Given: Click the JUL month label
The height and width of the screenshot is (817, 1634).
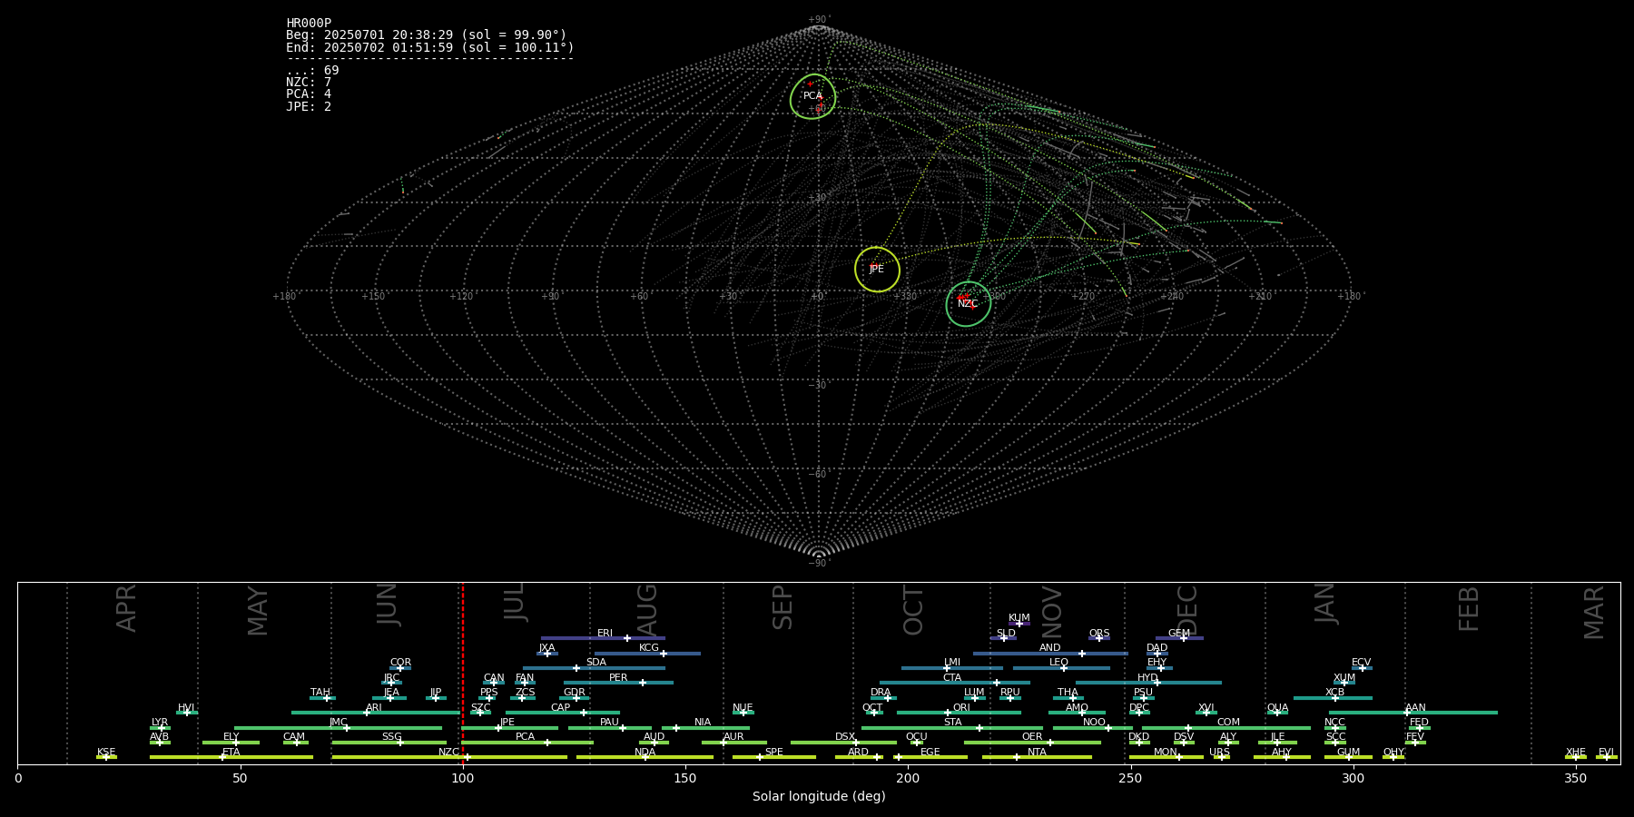Looking at the screenshot, I should [515, 602].
